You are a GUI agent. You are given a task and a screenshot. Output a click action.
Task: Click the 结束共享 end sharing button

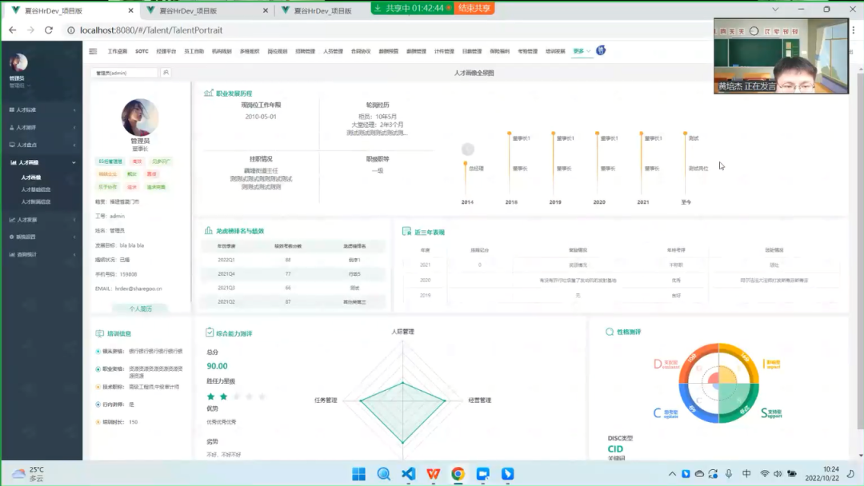[474, 8]
